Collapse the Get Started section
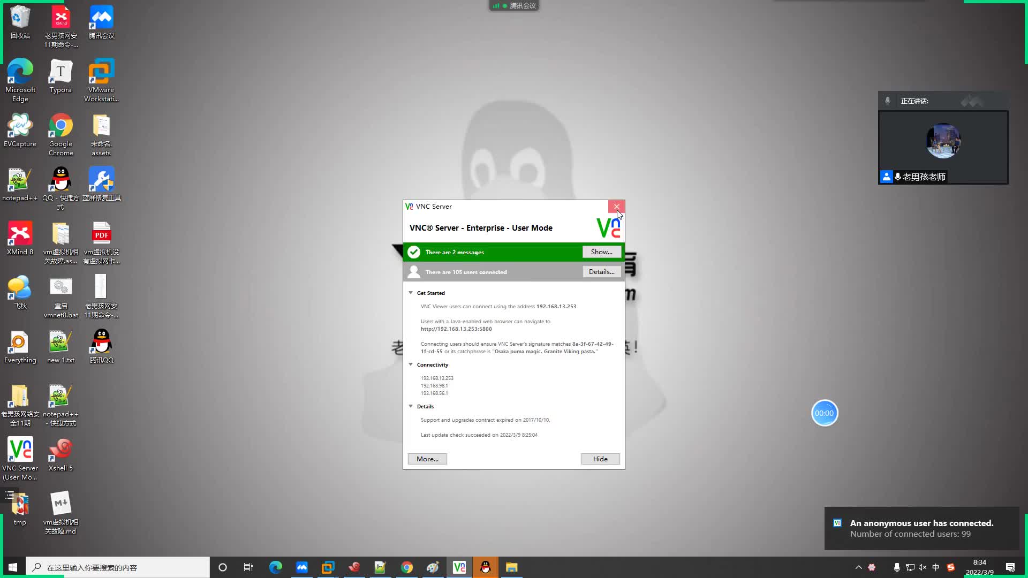This screenshot has height=578, width=1028. coord(411,293)
